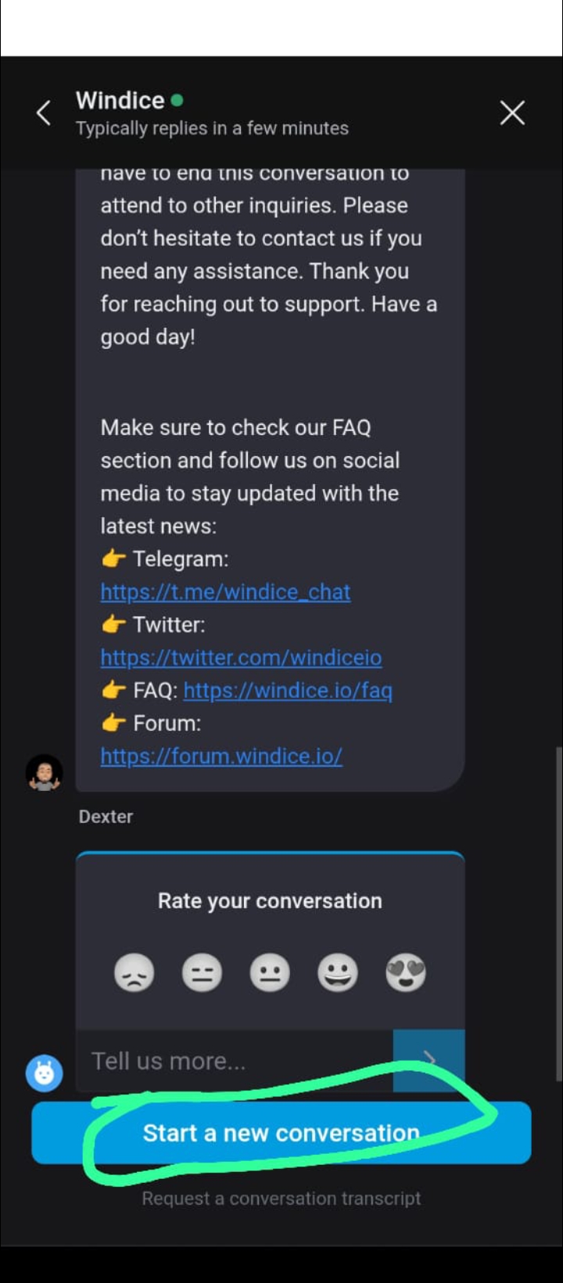Select the heart-eyes face rating emoji

(406, 972)
